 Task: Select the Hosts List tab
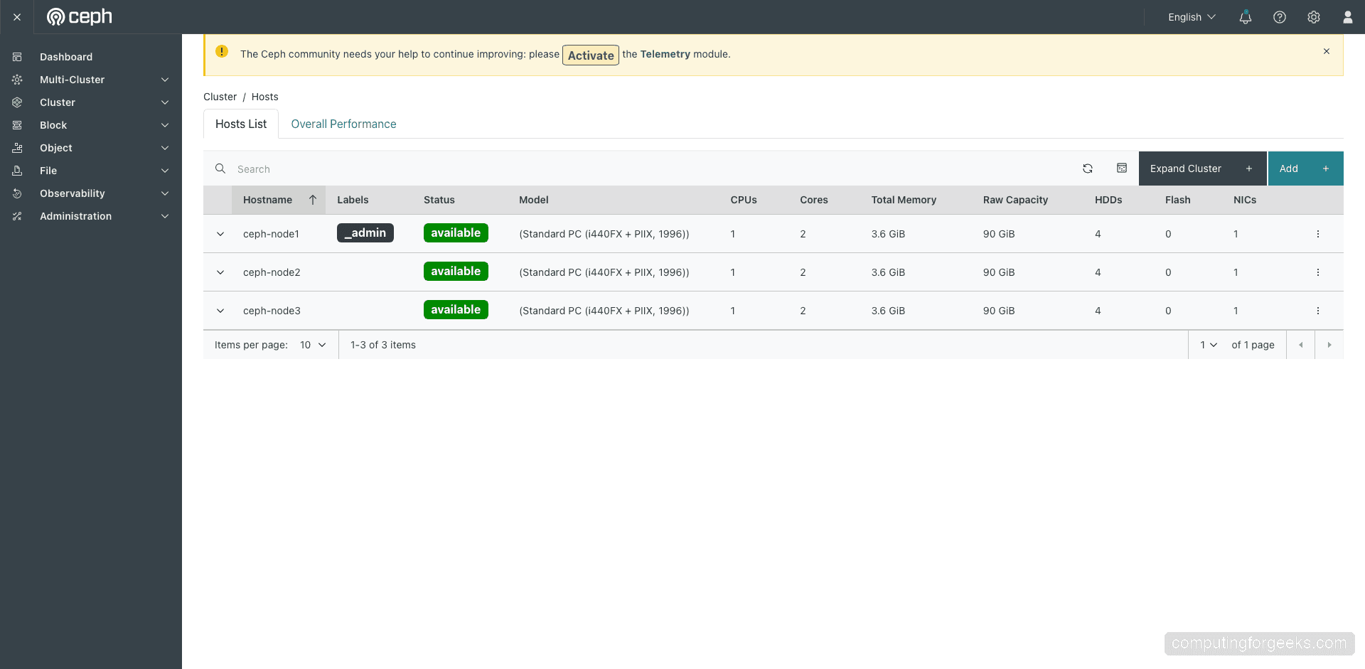pos(240,124)
